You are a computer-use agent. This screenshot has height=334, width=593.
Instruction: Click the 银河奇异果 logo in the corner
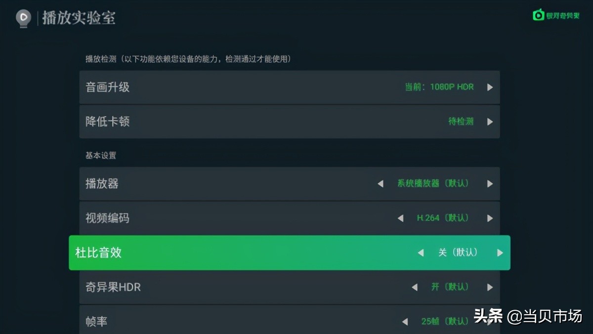point(556,15)
